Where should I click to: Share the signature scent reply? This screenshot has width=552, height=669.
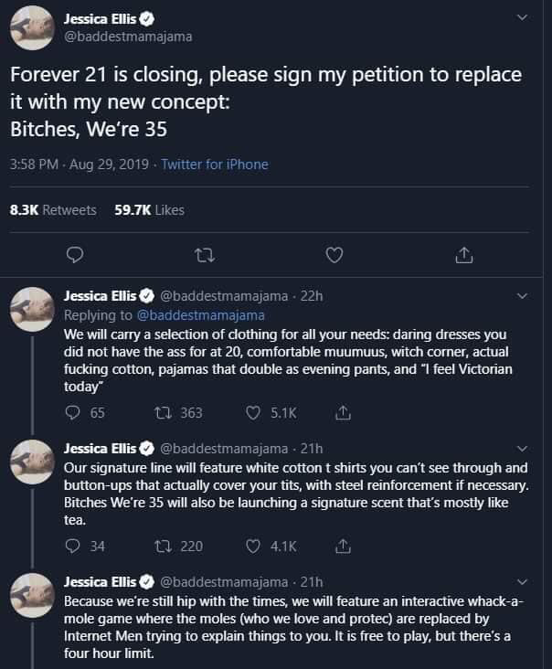[x=344, y=546]
